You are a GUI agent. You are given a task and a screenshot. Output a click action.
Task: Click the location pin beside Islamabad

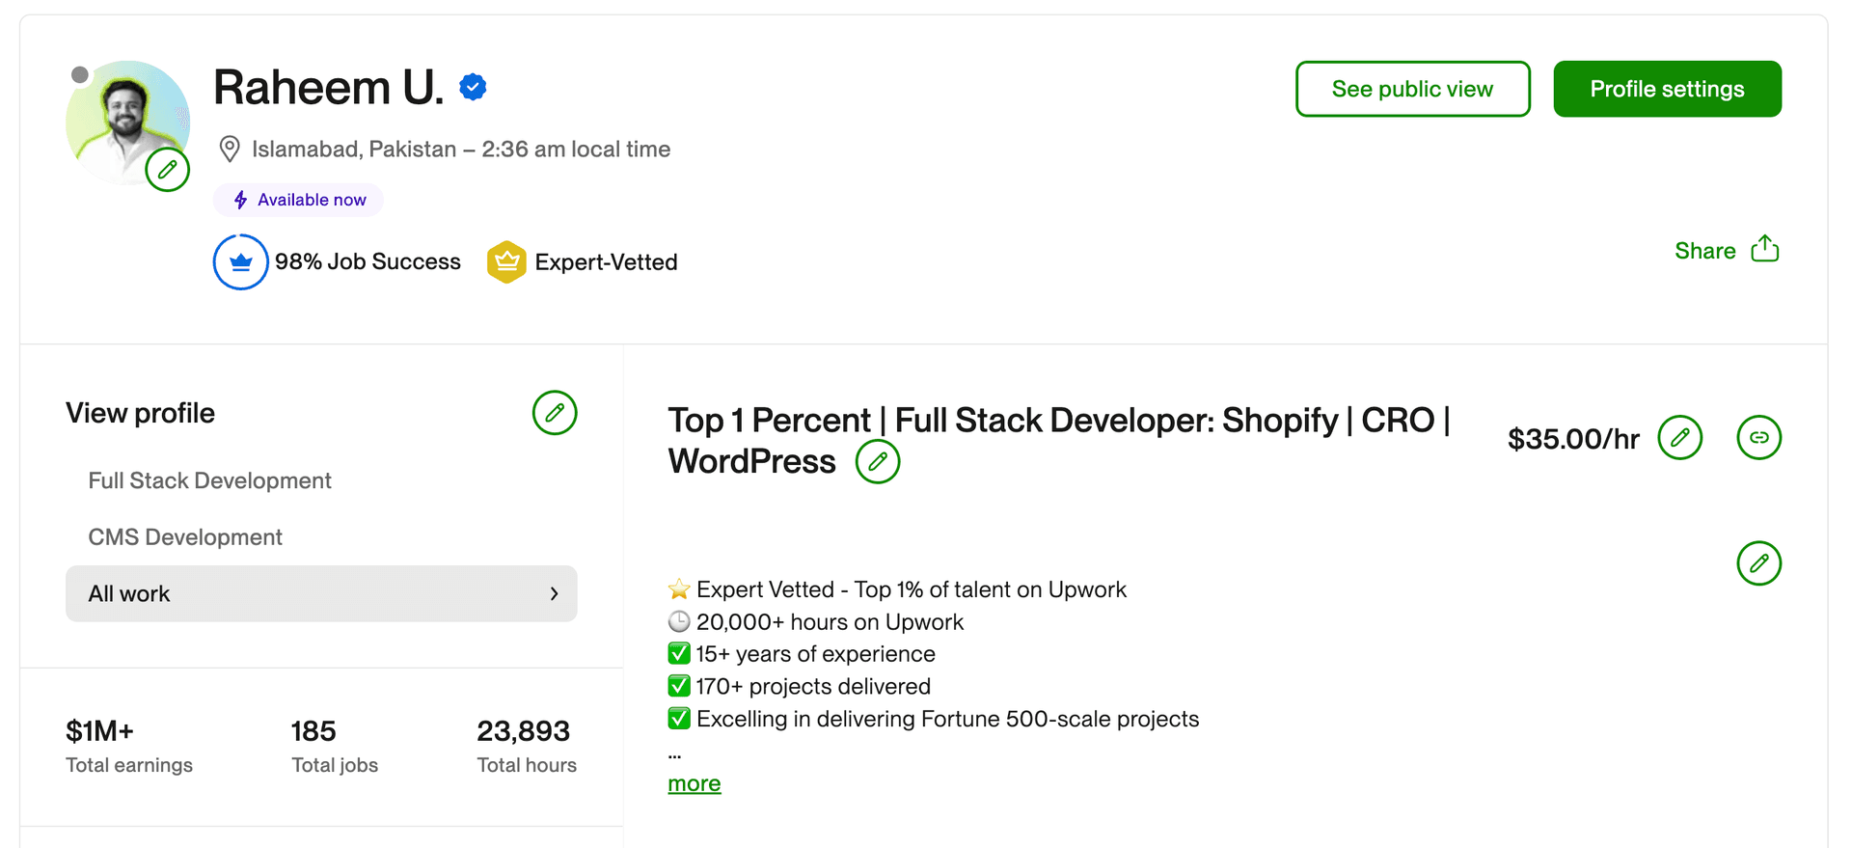pos(229,149)
